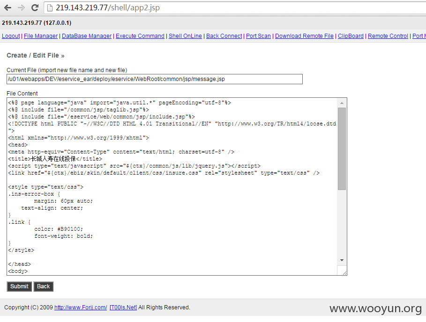Screen dimensions: 426x322
Task: Click the html xmlns line
Action: point(79,138)
